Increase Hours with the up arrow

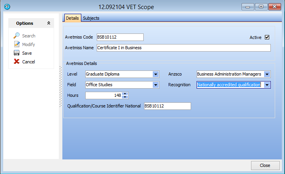[125, 94]
